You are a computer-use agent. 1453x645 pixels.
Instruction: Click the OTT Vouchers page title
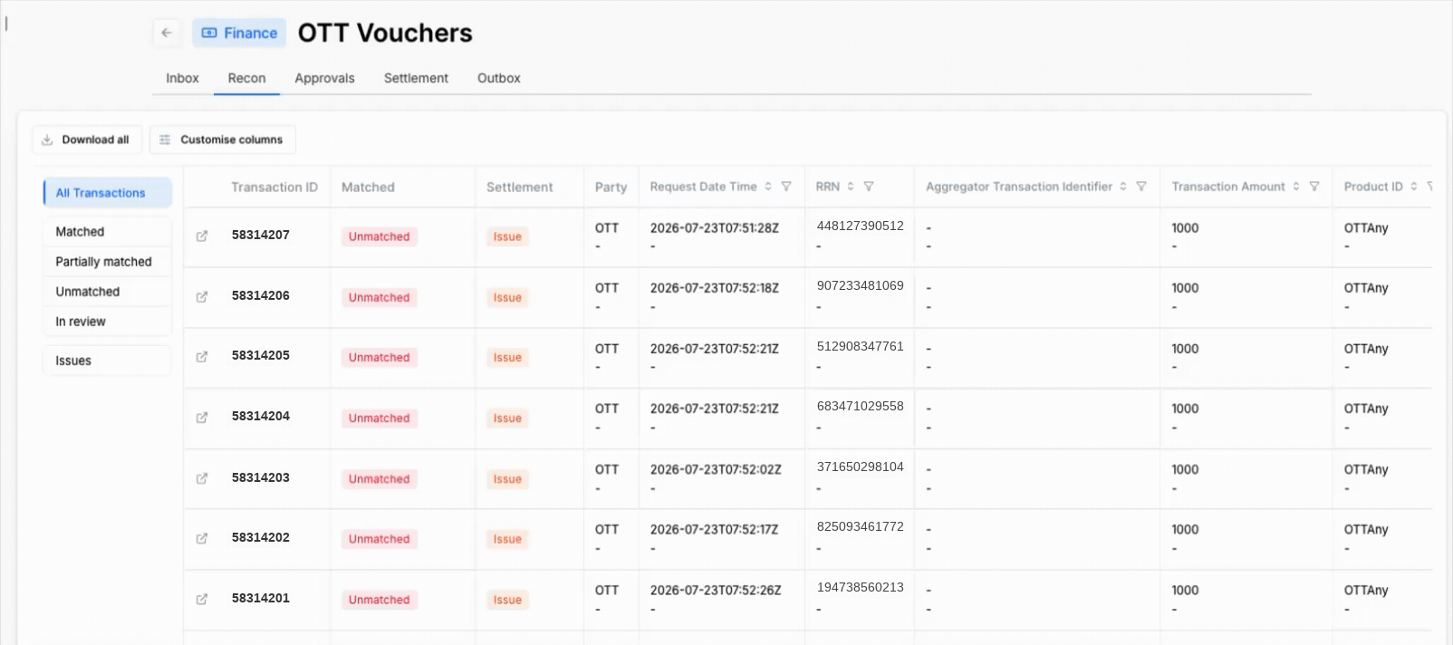[385, 33]
